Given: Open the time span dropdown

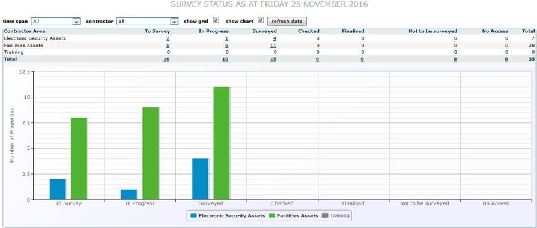Looking at the screenshot, I should click(x=55, y=21).
